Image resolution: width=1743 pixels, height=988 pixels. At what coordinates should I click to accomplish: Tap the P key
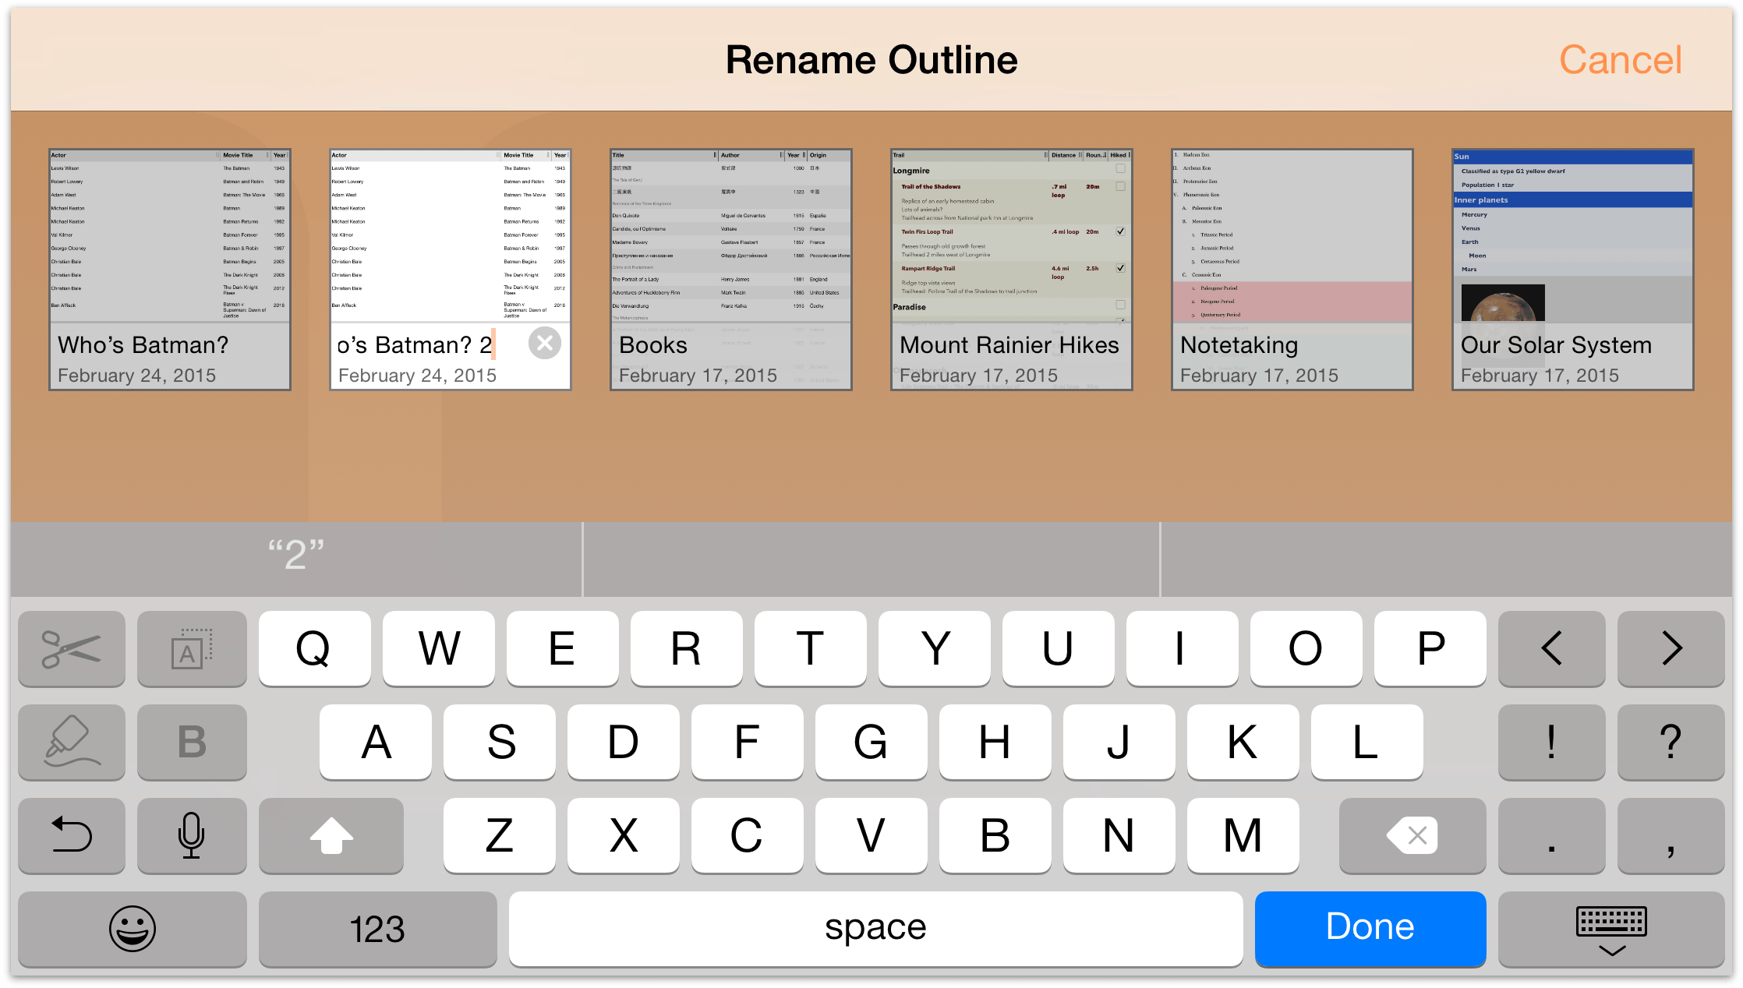1430,648
